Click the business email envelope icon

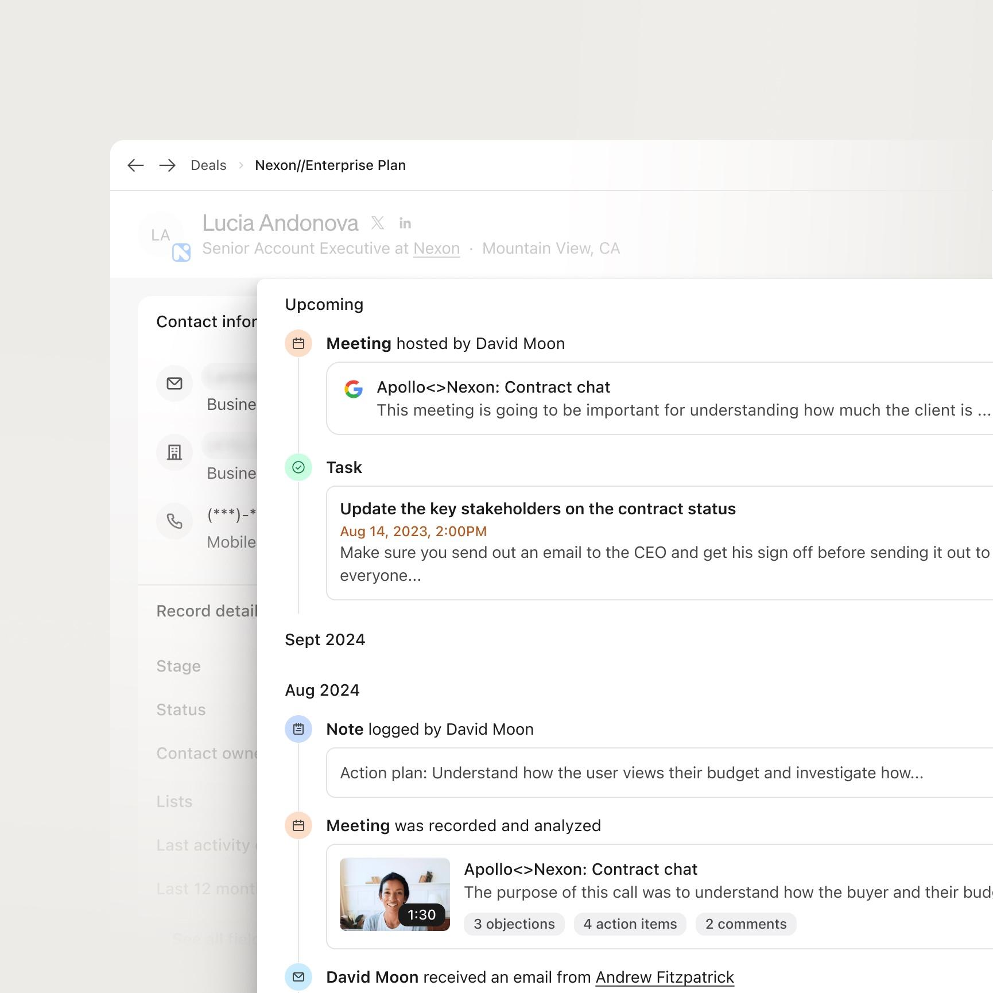click(174, 383)
